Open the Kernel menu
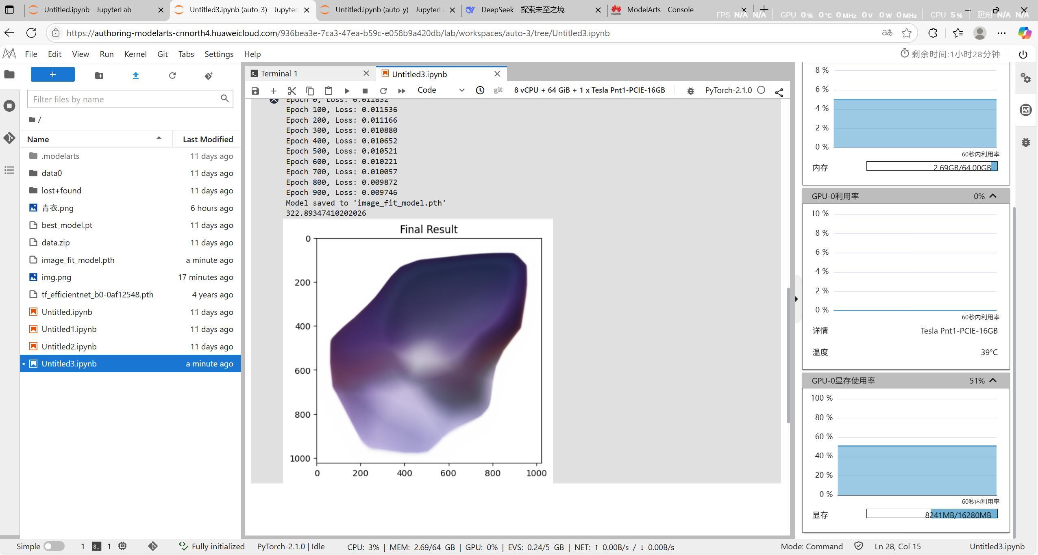1038x555 pixels. tap(135, 54)
